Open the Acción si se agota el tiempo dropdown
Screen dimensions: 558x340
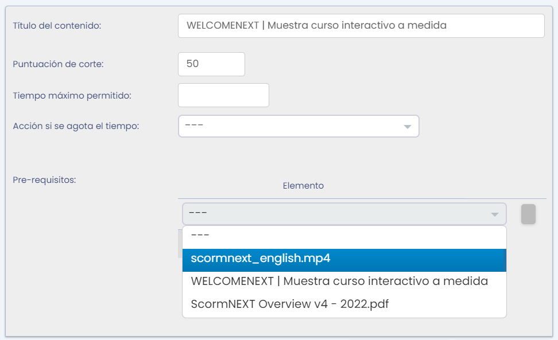click(x=299, y=126)
